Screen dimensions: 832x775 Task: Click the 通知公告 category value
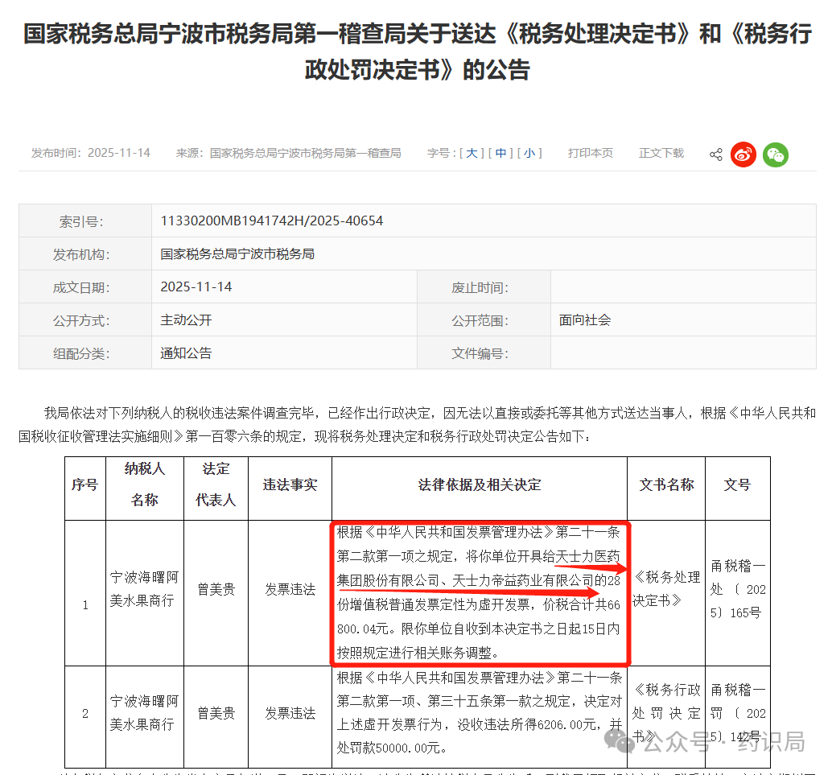pyautogui.click(x=186, y=353)
